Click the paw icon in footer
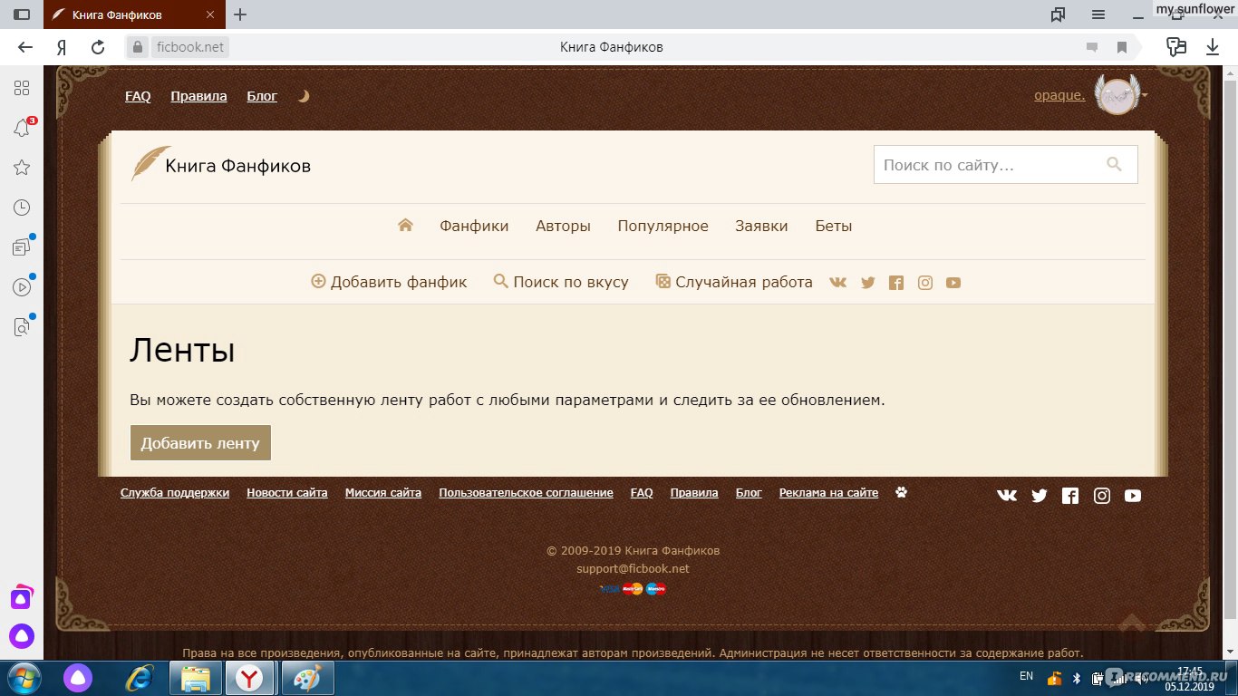The image size is (1238, 696). 901,492
